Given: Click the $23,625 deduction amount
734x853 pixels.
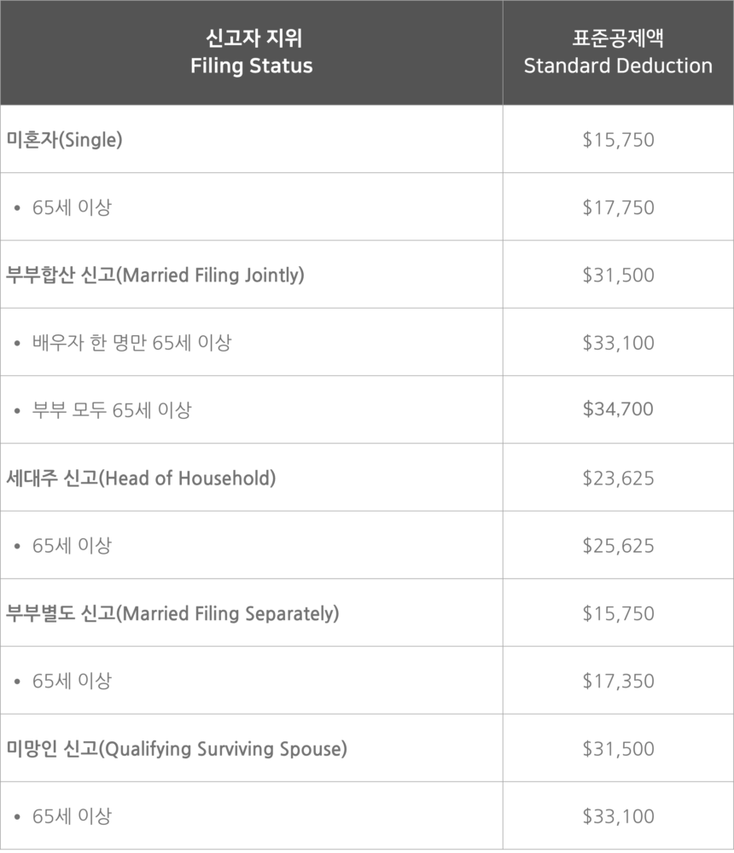Looking at the screenshot, I should [618, 478].
